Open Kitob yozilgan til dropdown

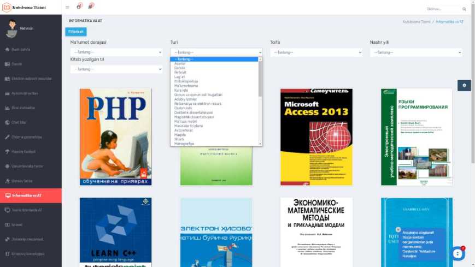(116, 69)
